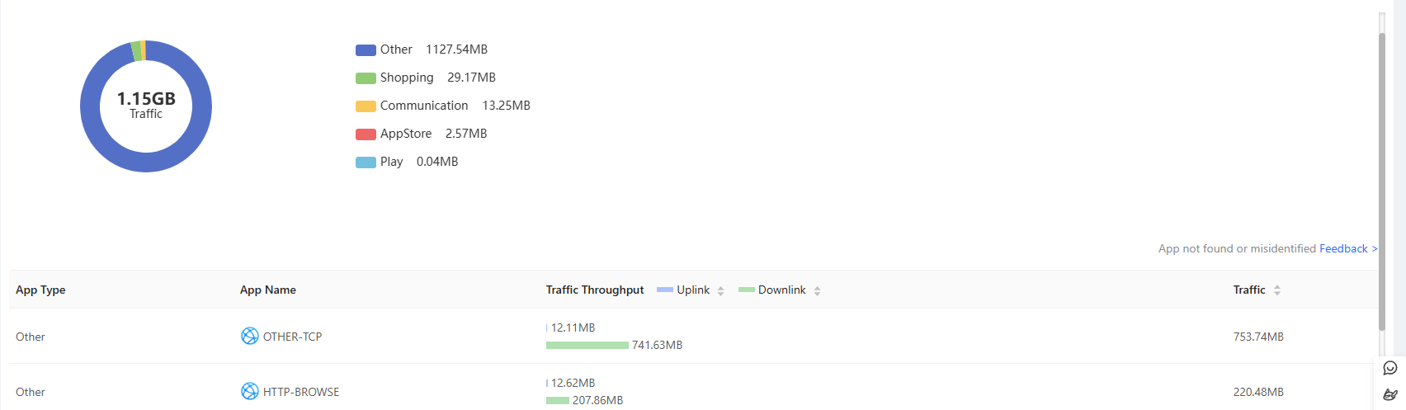Click the handwriting feedback icon
1406x410 pixels.
click(x=1390, y=394)
